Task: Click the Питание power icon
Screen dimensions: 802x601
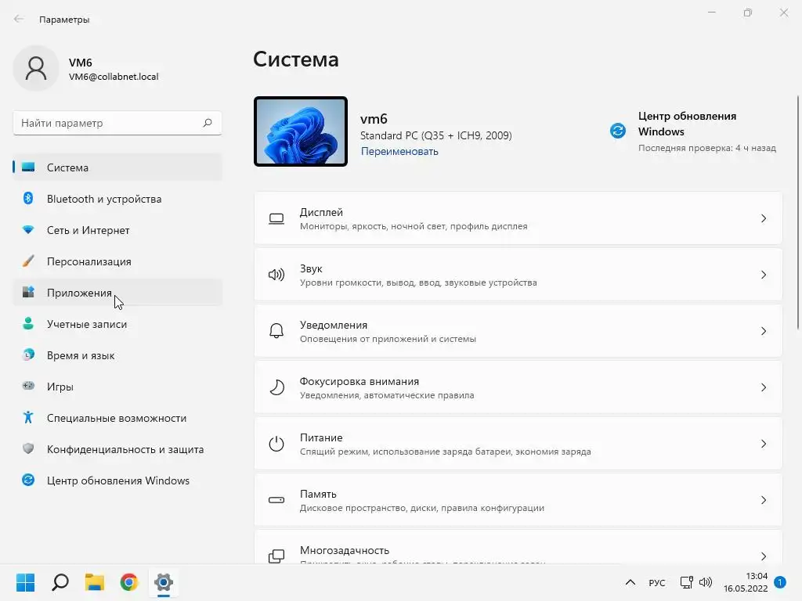Action: point(276,444)
